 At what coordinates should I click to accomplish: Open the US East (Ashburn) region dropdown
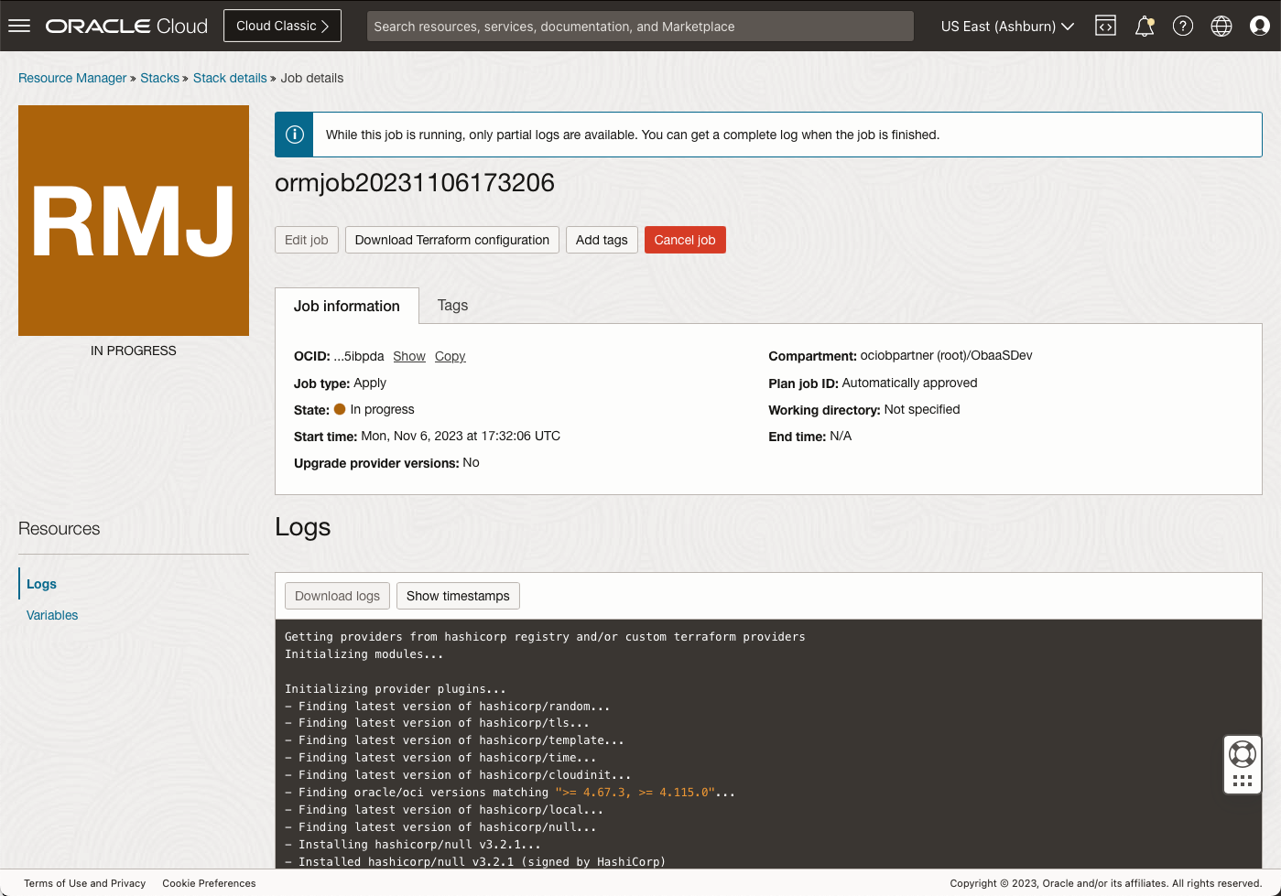1005,26
